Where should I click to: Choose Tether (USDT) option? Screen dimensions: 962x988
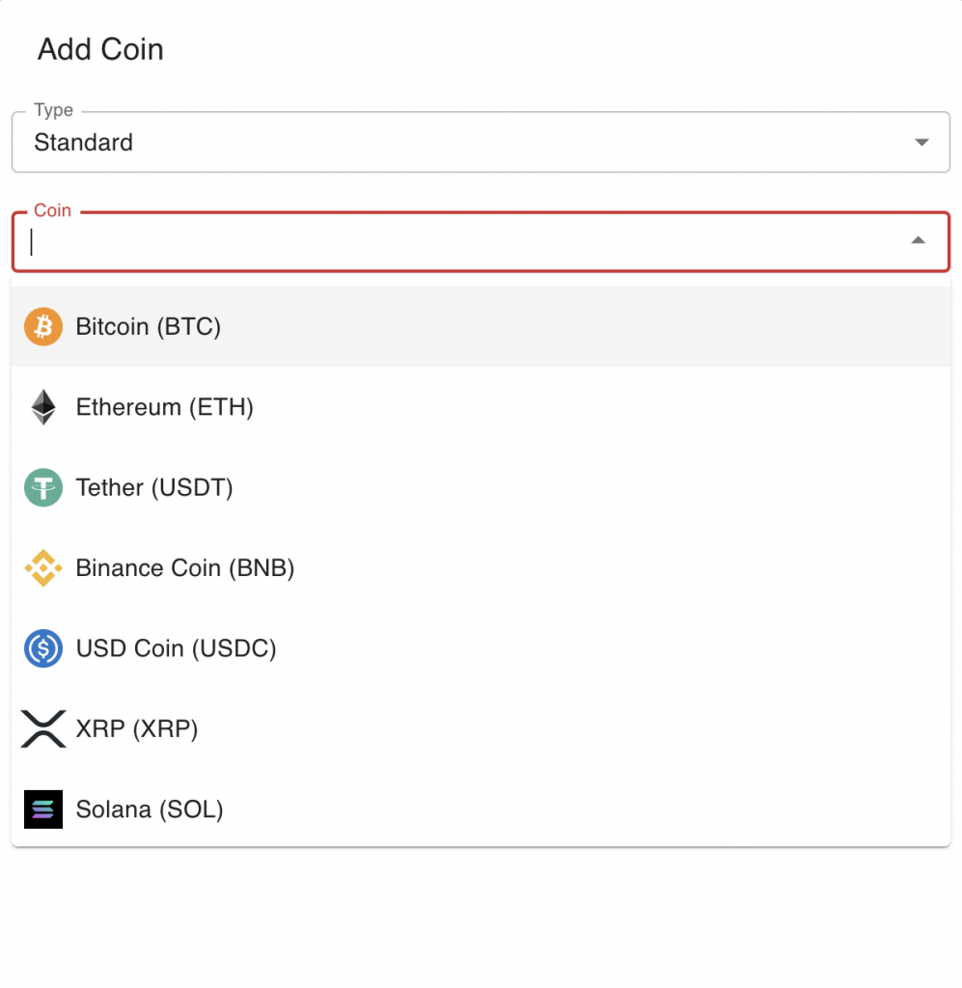click(481, 487)
